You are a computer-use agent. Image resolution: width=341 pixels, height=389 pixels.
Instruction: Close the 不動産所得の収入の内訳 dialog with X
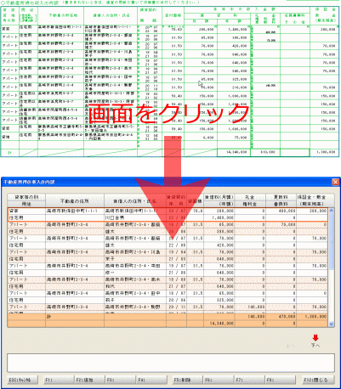click(x=335, y=182)
